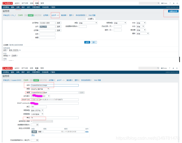Tick the 使用自定义倍数 checkbox
The width and height of the screenshot is (182, 143).
click(x=32, y=121)
